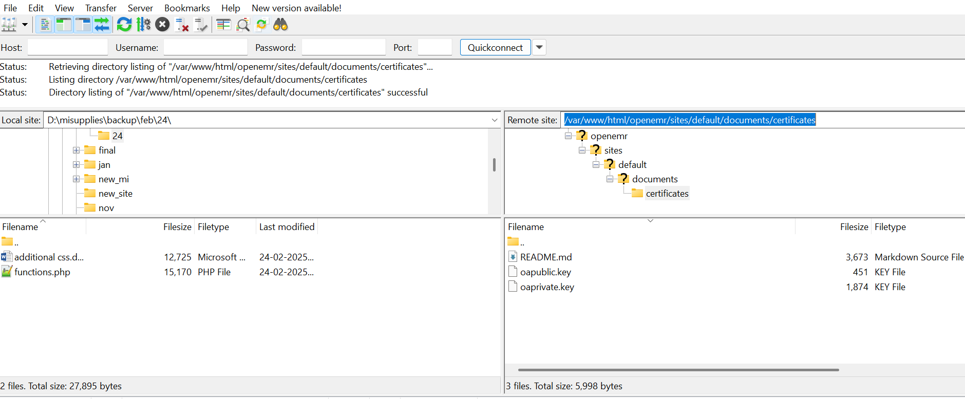Open the Transfer menu
The width and height of the screenshot is (965, 399).
pos(101,8)
